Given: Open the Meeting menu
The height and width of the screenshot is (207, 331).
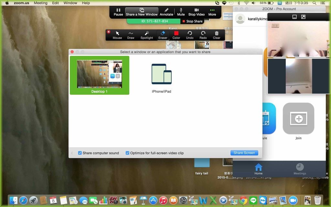Looking at the screenshot, I should [x=40, y=3].
